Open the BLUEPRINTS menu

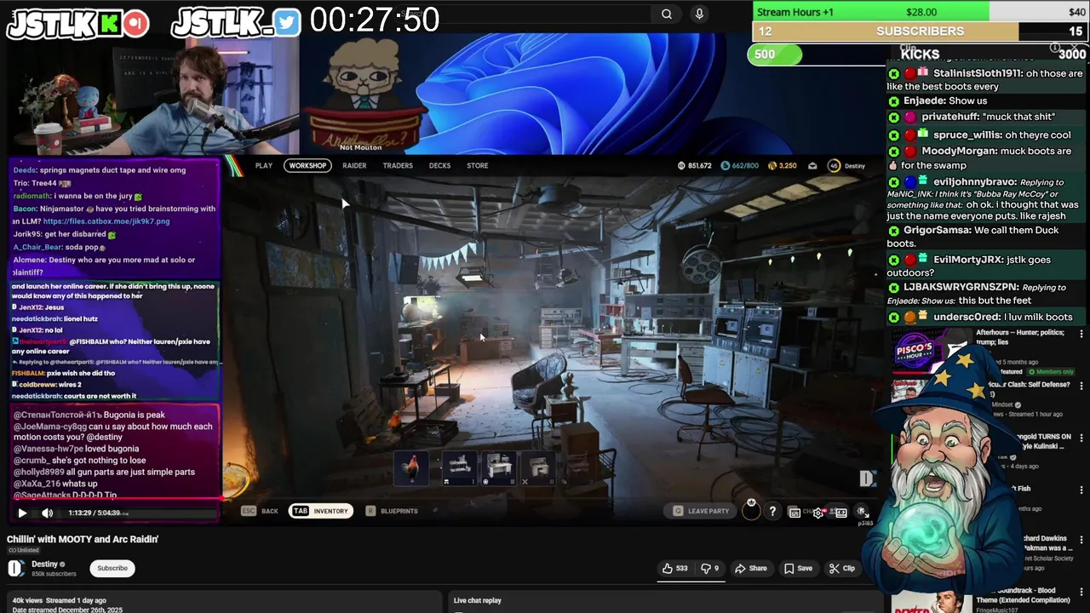[x=392, y=511]
